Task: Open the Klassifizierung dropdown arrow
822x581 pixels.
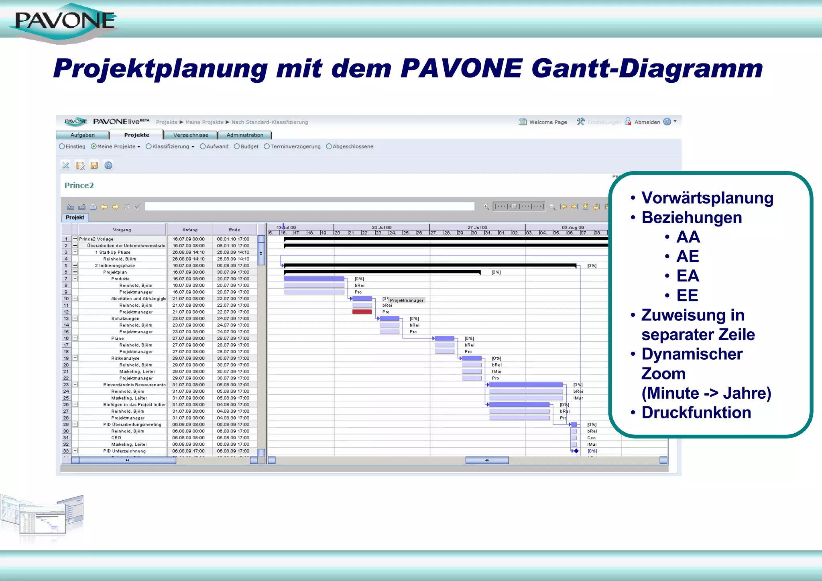Action: coord(193,147)
